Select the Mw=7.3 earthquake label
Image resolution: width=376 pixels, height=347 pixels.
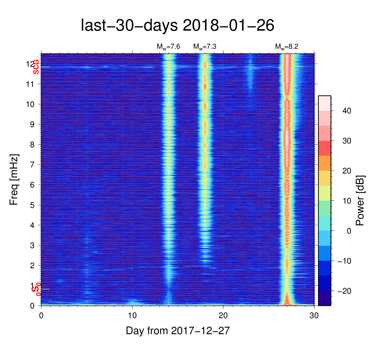tap(205, 47)
